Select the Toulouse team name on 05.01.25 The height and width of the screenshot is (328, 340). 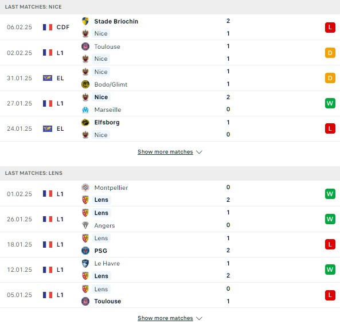pos(108,301)
